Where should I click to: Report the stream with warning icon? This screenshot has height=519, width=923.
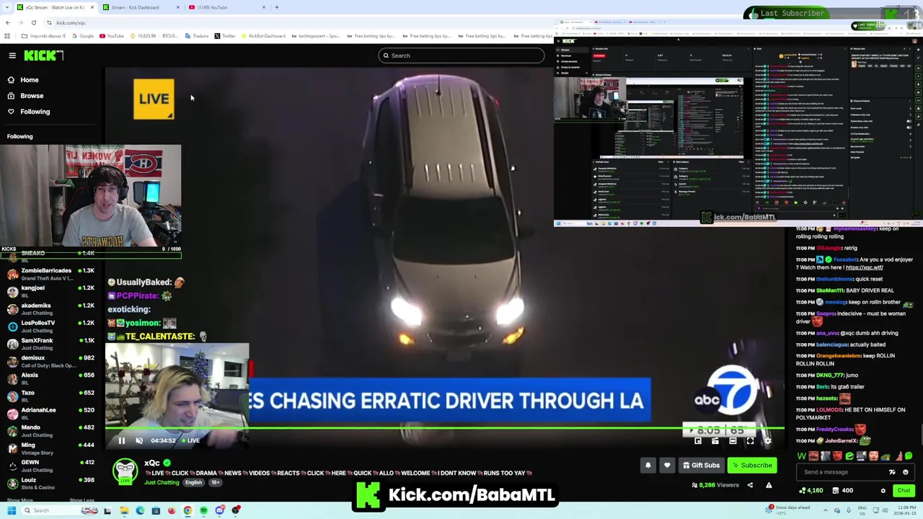(769, 485)
